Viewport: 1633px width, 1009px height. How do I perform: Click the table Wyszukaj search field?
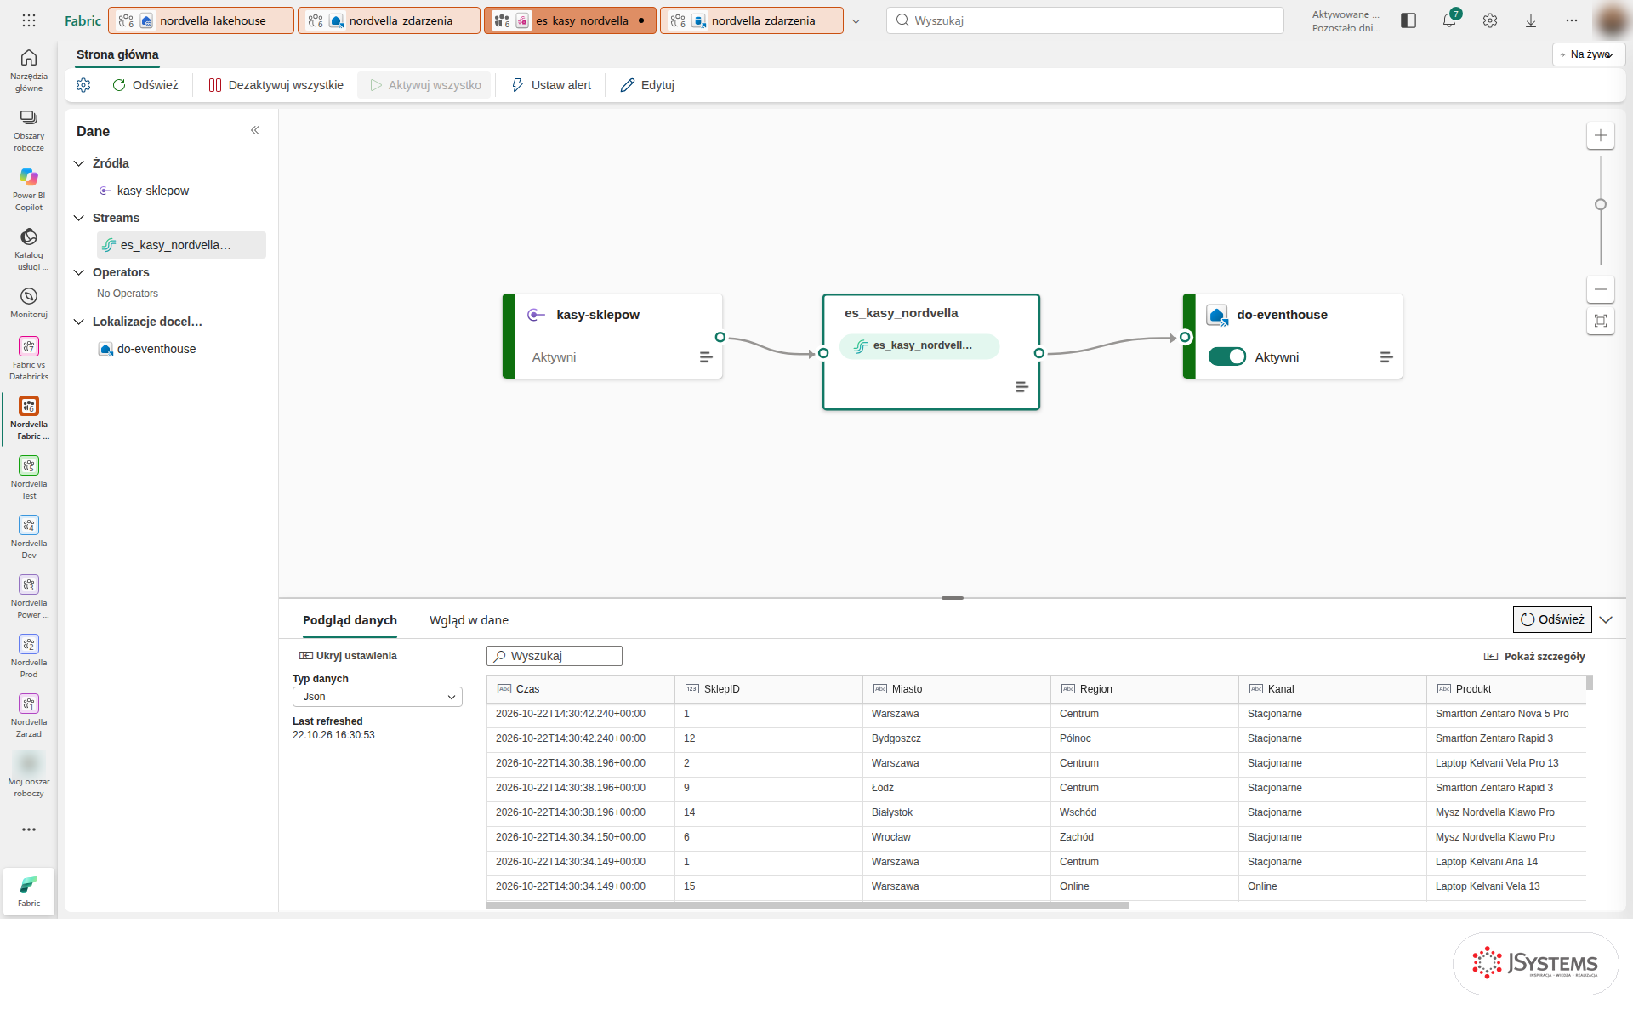tap(555, 656)
